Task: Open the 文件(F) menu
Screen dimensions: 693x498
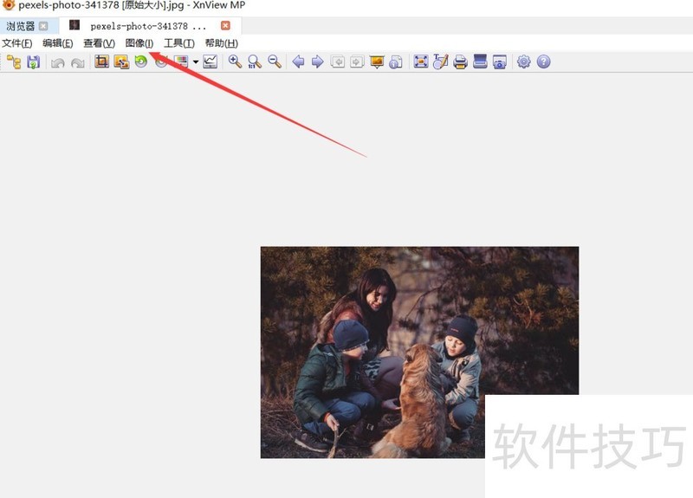Action: 17,43
